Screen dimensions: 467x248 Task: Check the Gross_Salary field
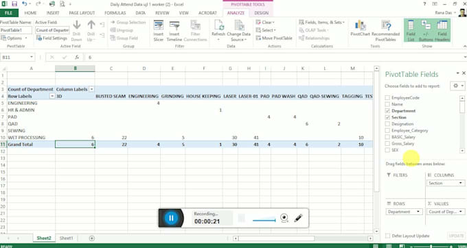click(x=387, y=143)
